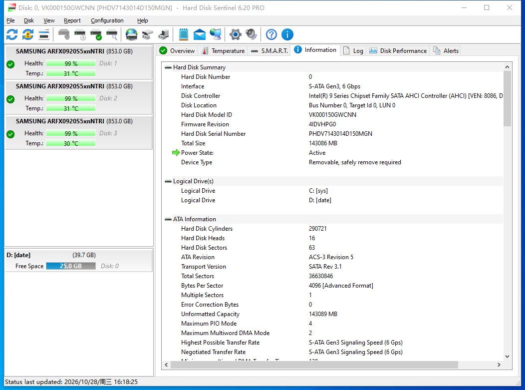Click the speaker sound toolbar icon
This screenshot has width=525, height=390.
tap(251, 34)
